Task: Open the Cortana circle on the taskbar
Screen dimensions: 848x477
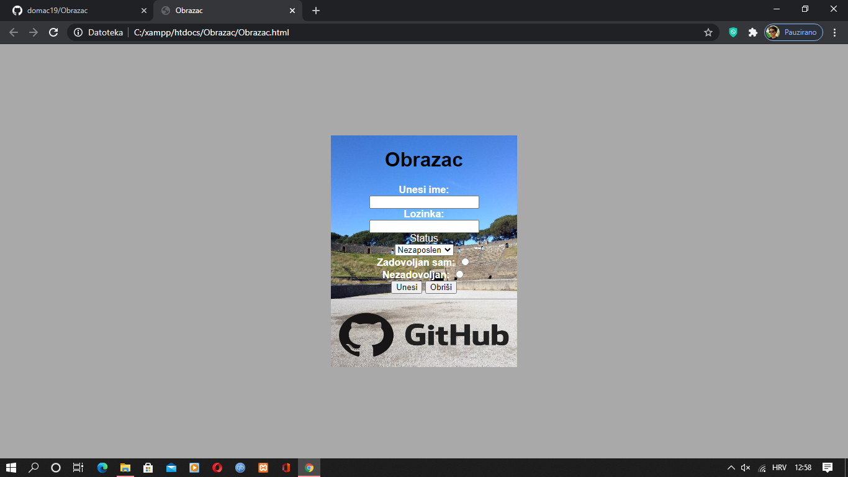Action: click(56, 468)
